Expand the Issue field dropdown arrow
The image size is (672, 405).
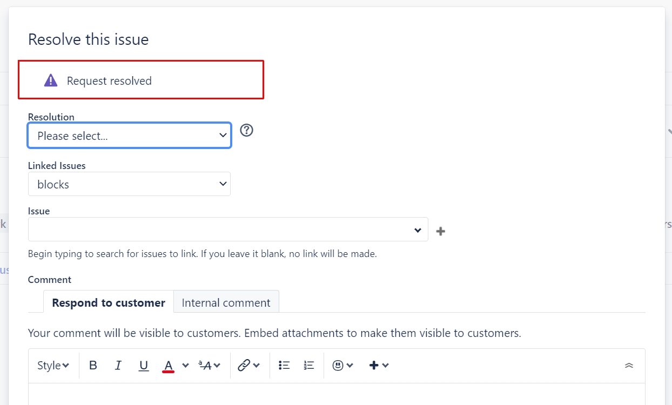pyautogui.click(x=418, y=230)
